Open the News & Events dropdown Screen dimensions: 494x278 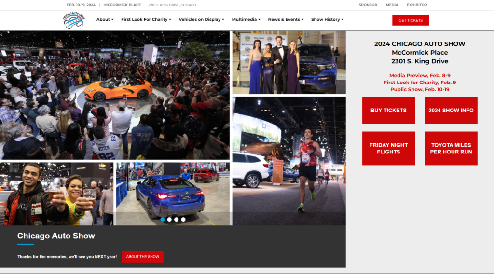point(286,19)
